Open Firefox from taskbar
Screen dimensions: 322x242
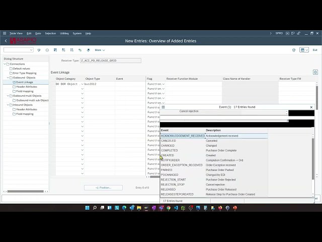click(x=220, y=208)
